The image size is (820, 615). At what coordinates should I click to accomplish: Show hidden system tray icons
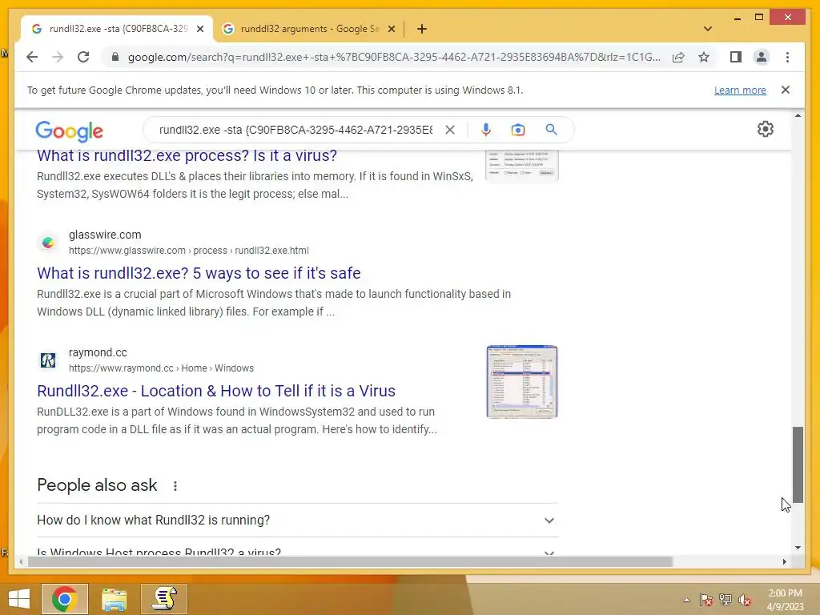[686, 600]
